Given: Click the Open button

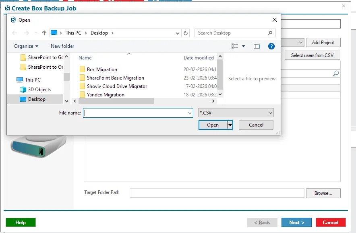Looking at the screenshot, I should (213, 125).
